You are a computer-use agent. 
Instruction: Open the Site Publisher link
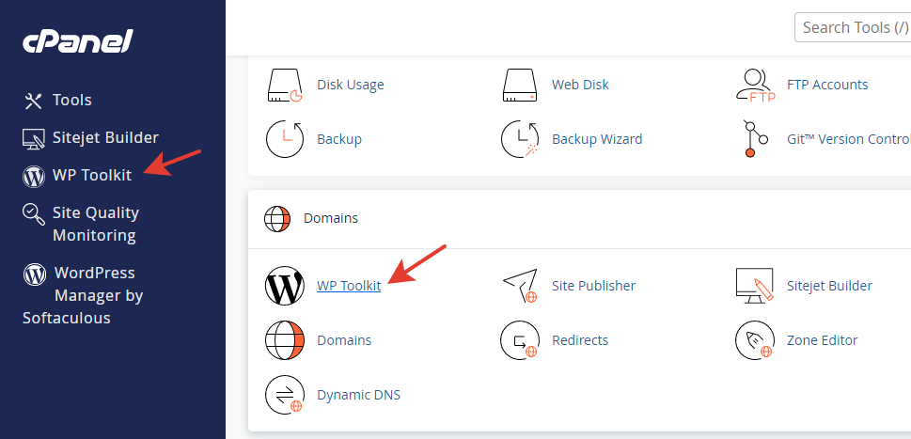click(594, 286)
